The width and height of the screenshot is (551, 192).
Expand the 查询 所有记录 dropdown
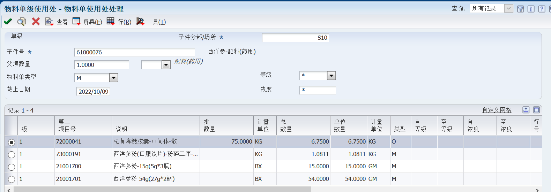coord(508,8)
